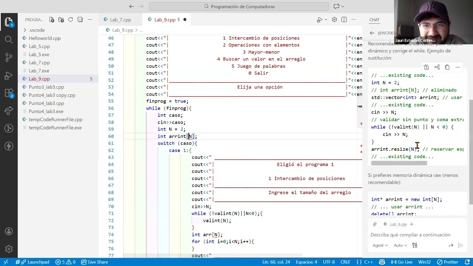Open the Extensions view with badge
The image size is (473, 266).
pyautogui.click(x=9, y=93)
